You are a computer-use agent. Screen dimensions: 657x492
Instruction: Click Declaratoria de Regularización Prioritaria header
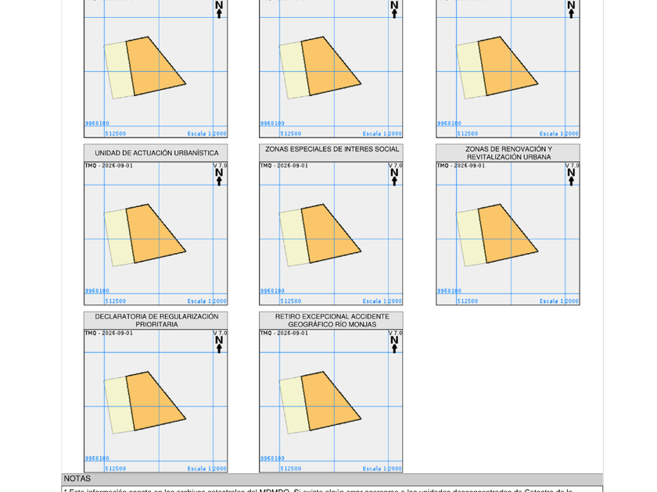click(156, 320)
